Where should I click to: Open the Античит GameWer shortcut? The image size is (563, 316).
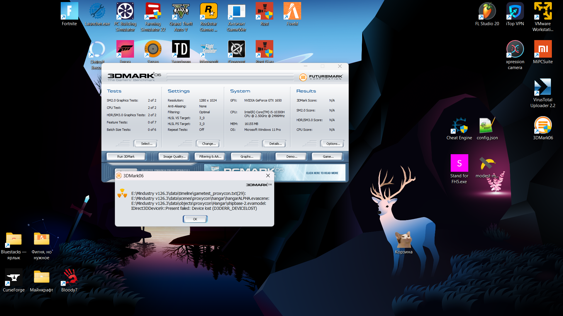(x=236, y=17)
